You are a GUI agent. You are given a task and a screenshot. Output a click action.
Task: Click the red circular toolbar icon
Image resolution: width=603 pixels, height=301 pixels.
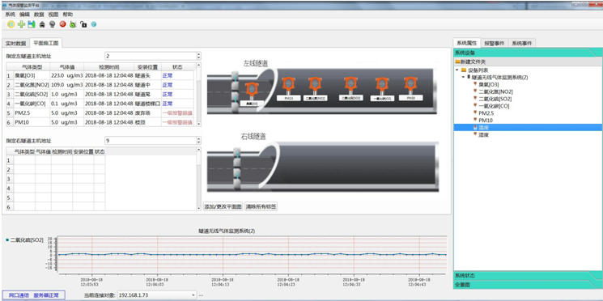pyautogui.click(x=62, y=24)
